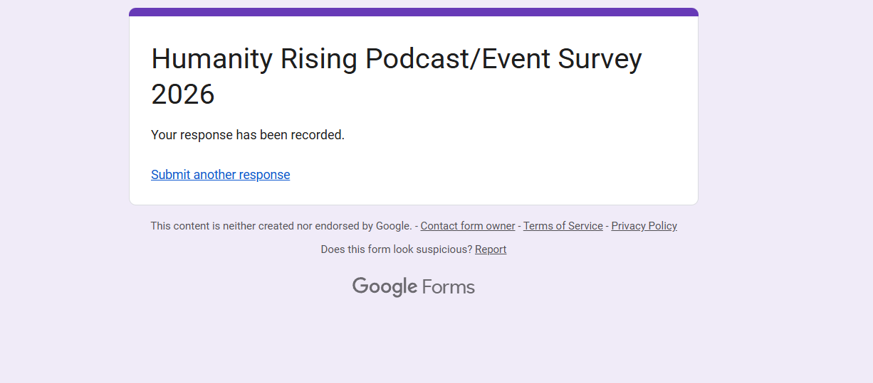Click "Does this form look suspicious?" text

point(396,249)
